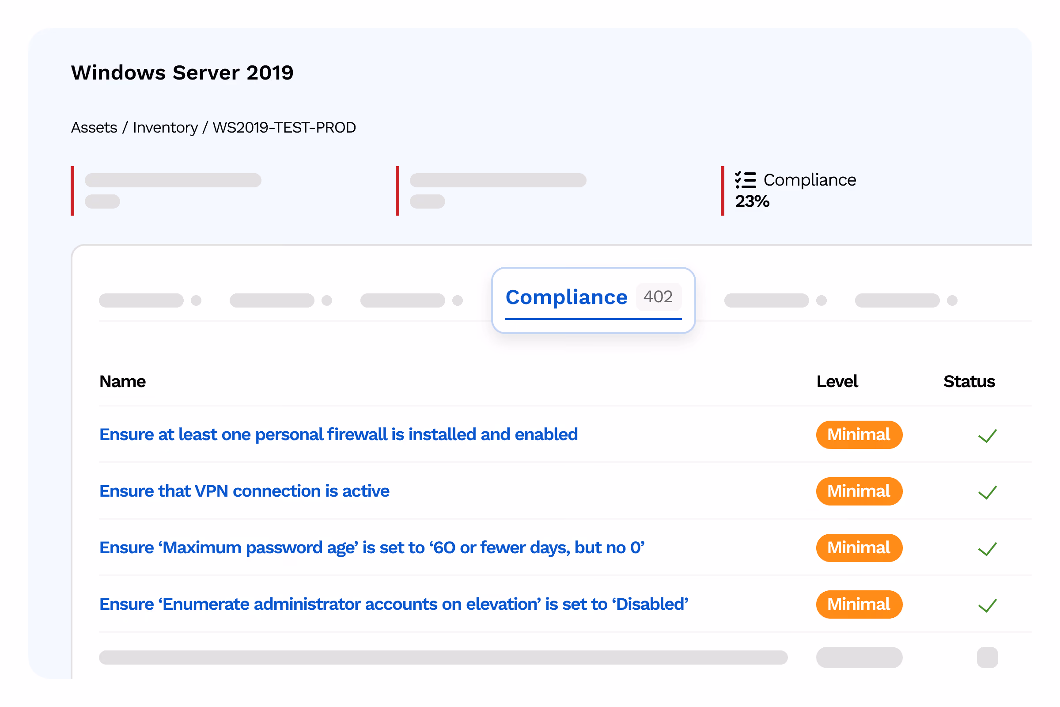The width and height of the screenshot is (1060, 707).
Task: Click the 402 count badge
Action: click(659, 296)
